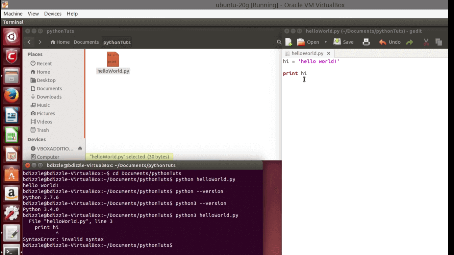This screenshot has height=255, width=454.
Task: Open the search icon in the file manager
Action: [279, 42]
